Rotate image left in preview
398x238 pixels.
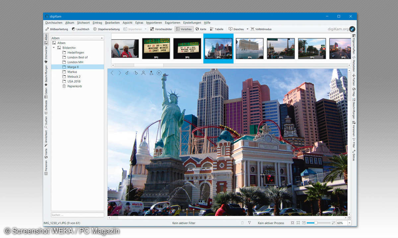click(127, 73)
